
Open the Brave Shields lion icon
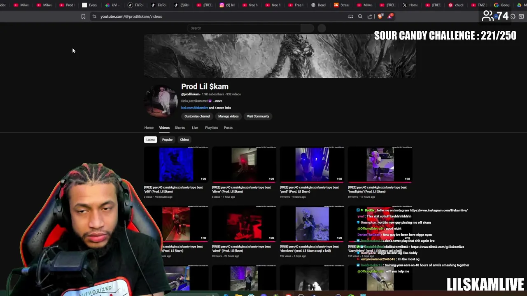coord(380,16)
